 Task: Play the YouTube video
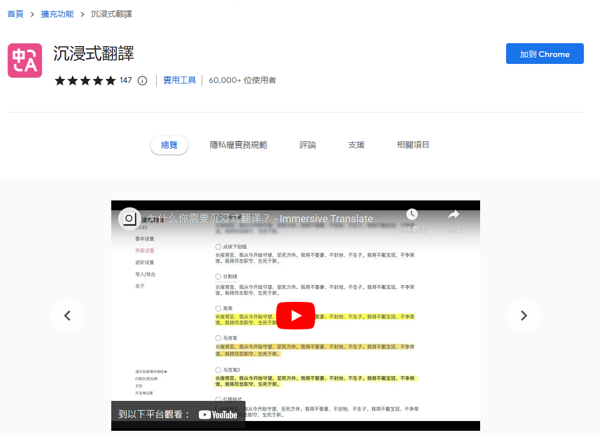[x=296, y=316]
